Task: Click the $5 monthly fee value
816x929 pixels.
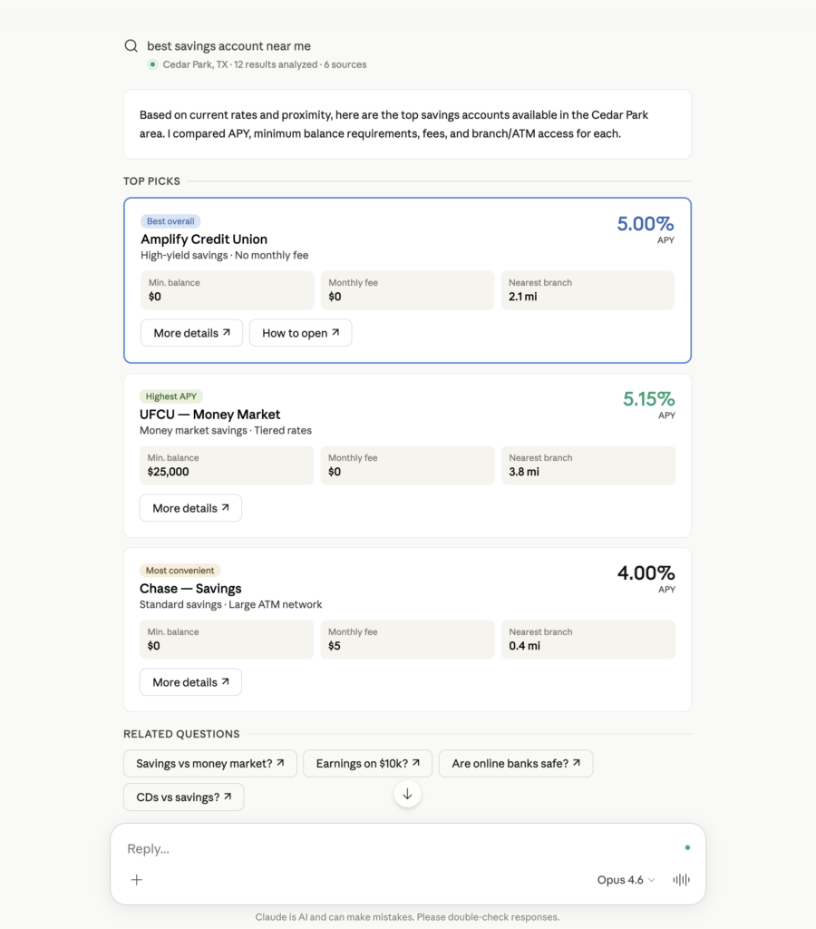Action: [x=335, y=646]
